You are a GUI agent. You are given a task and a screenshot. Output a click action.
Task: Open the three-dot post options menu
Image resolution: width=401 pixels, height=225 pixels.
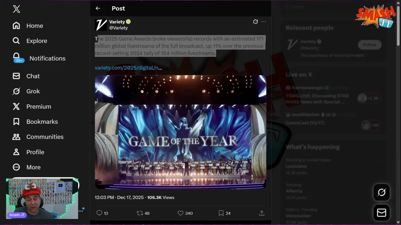(x=263, y=22)
